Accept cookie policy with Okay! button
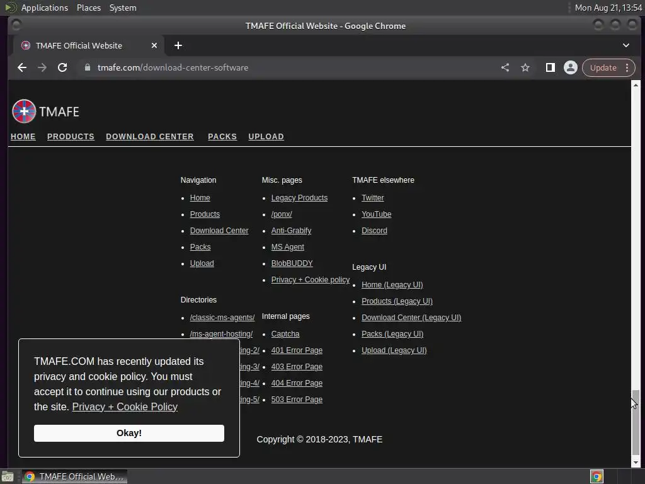 click(x=128, y=433)
